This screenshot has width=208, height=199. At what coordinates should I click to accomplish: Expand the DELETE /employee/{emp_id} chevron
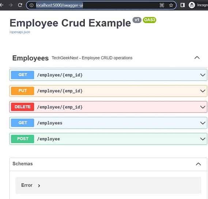pyautogui.click(x=203, y=107)
